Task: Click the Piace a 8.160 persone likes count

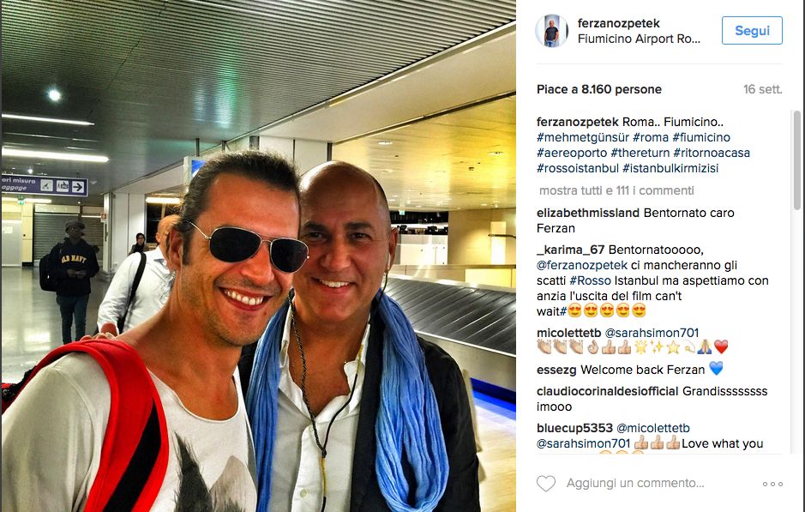Action: (598, 89)
